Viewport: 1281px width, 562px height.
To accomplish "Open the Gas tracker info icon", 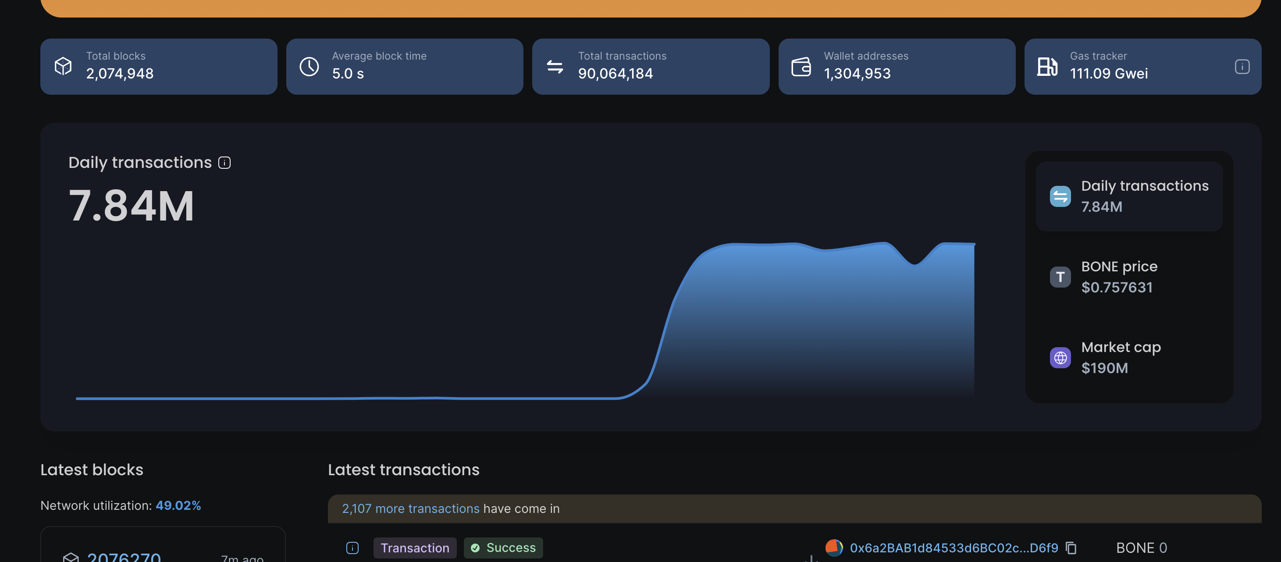I will tap(1242, 66).
